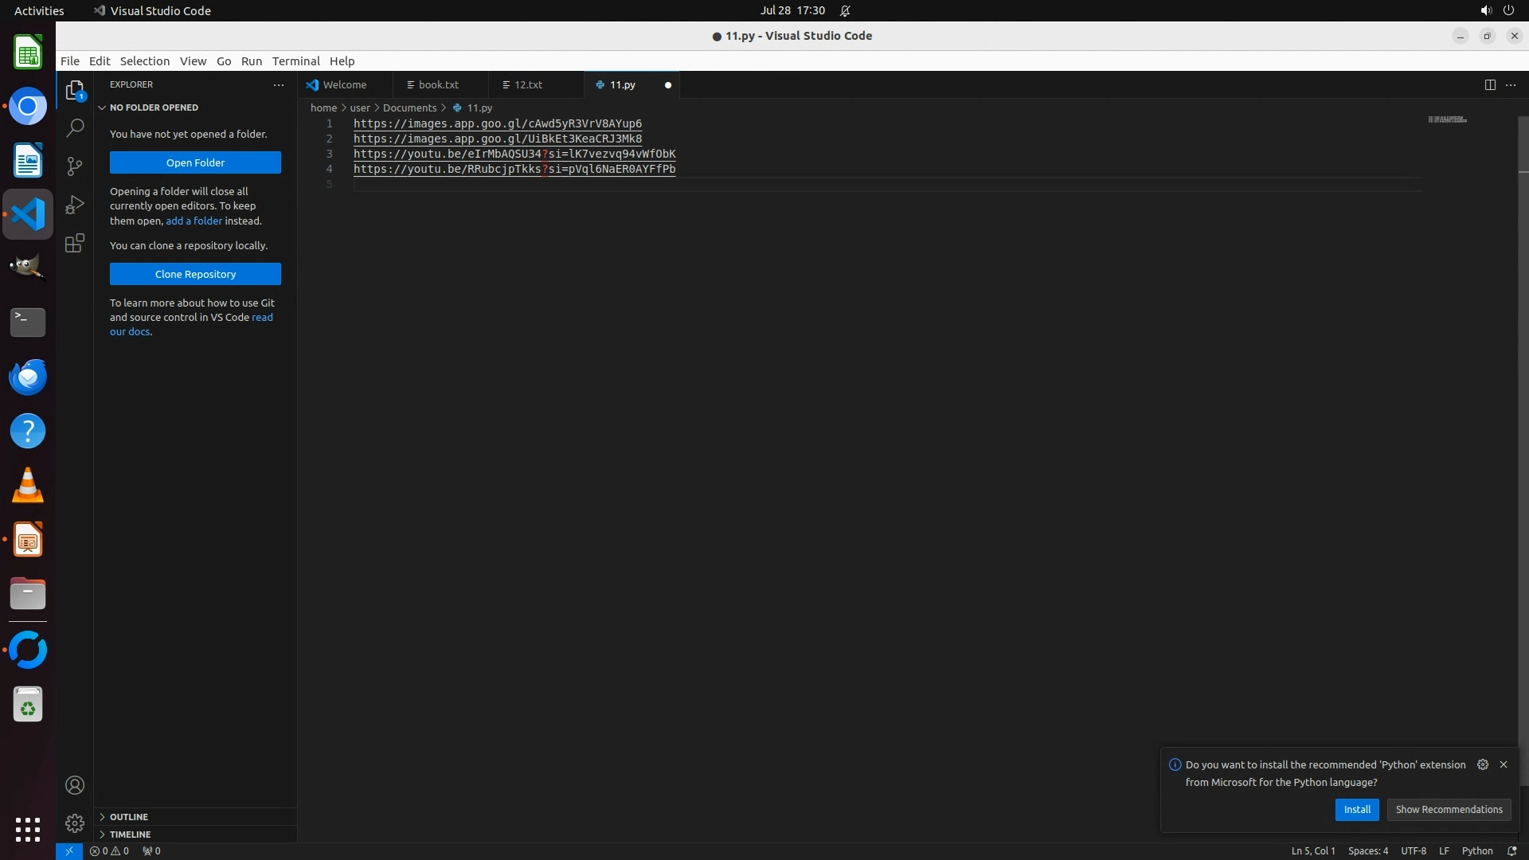Click the Accounts icon
The width and height of the screenshot is (1529, 860).
75,785
